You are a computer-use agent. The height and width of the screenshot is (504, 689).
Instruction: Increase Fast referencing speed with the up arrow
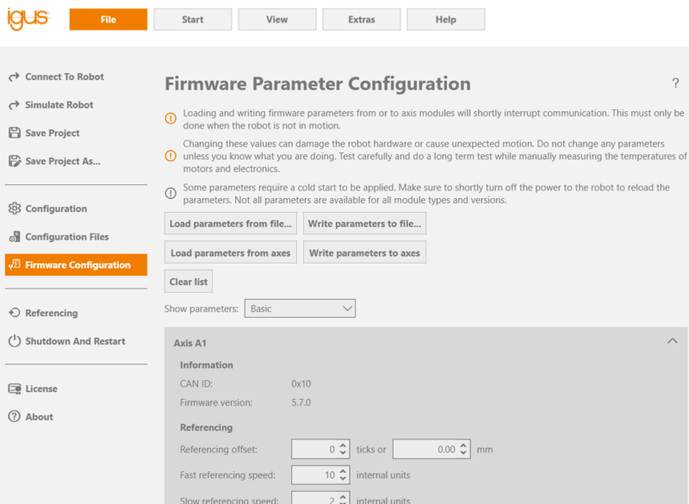[343, 471]
